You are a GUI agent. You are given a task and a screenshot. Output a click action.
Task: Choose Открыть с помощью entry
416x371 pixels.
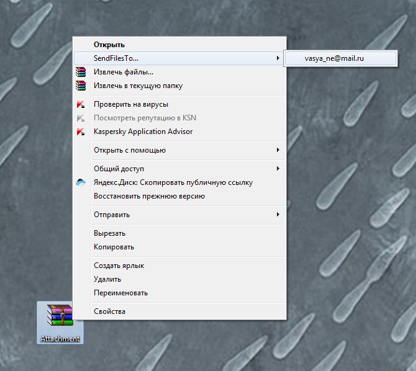pyautogui.click(x=179, y=150)
